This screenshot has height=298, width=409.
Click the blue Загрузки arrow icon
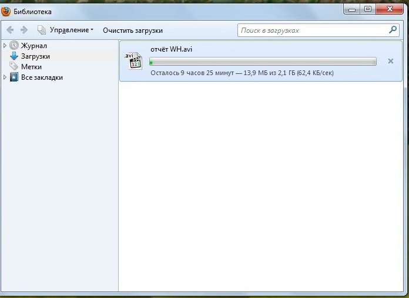(x=14, y=56)
